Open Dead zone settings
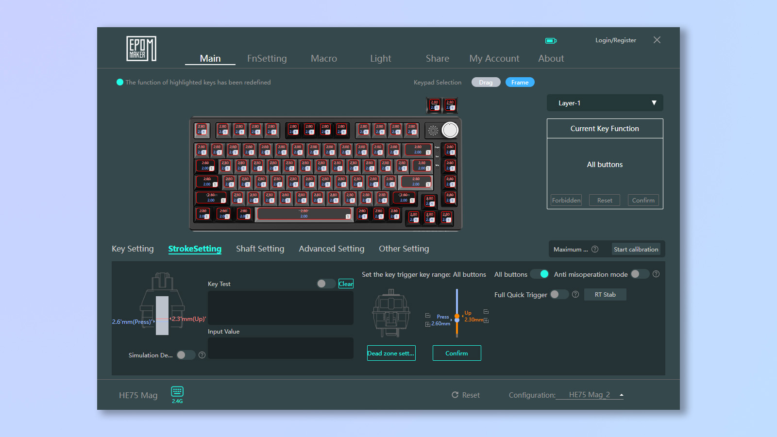Viewport: 777px width, 437px height. (391, 353)
